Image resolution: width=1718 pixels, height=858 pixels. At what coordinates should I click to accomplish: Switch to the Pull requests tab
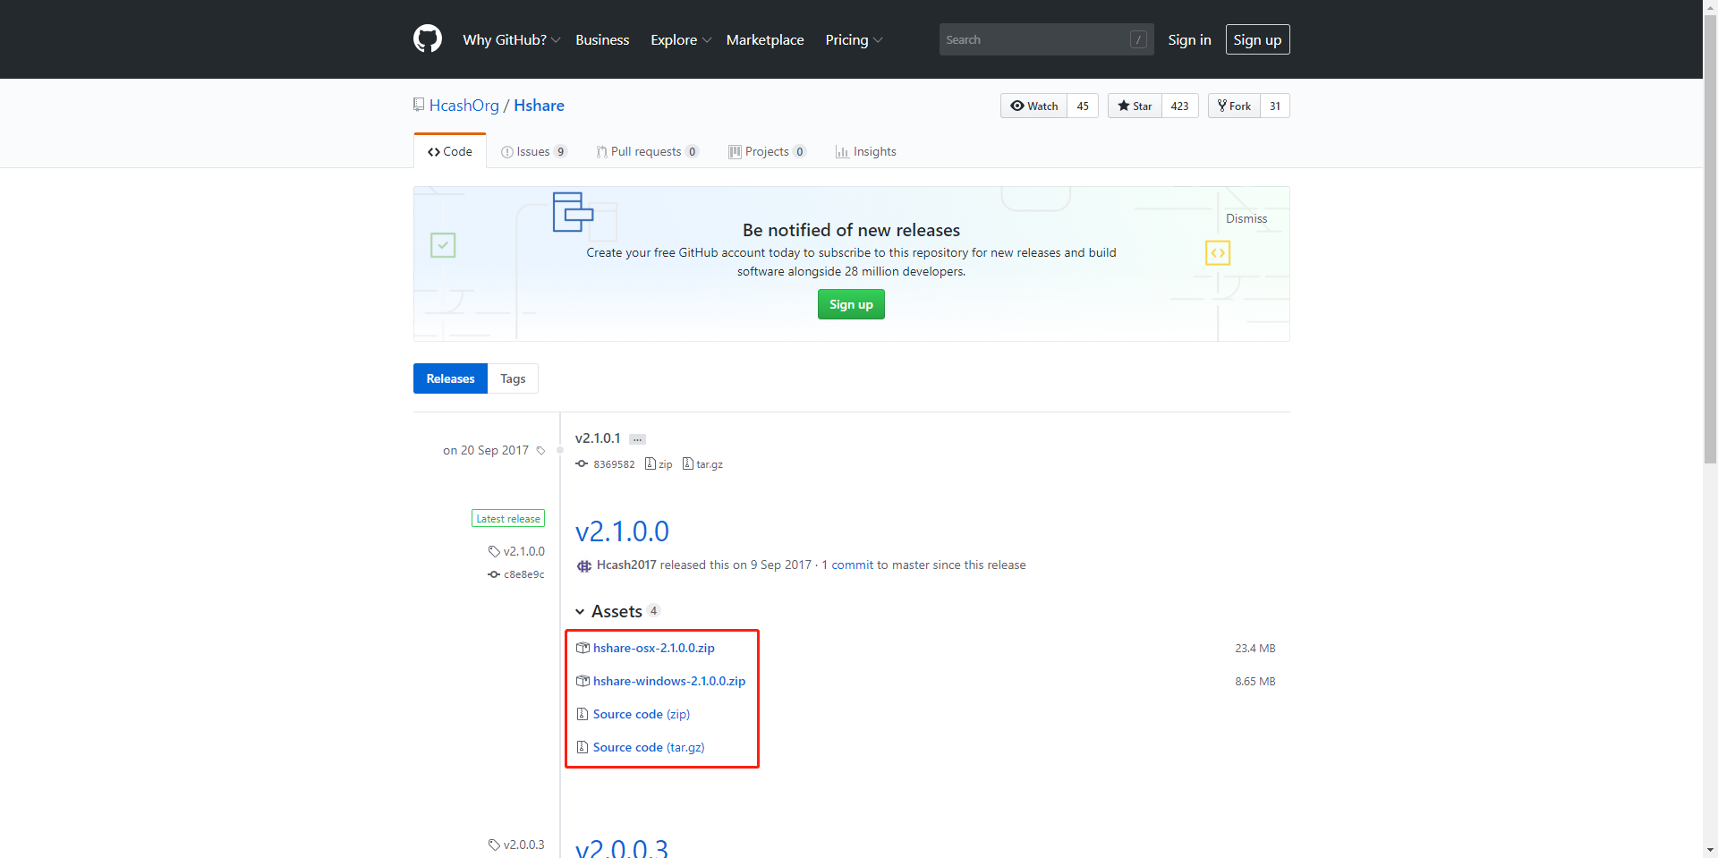647,151
